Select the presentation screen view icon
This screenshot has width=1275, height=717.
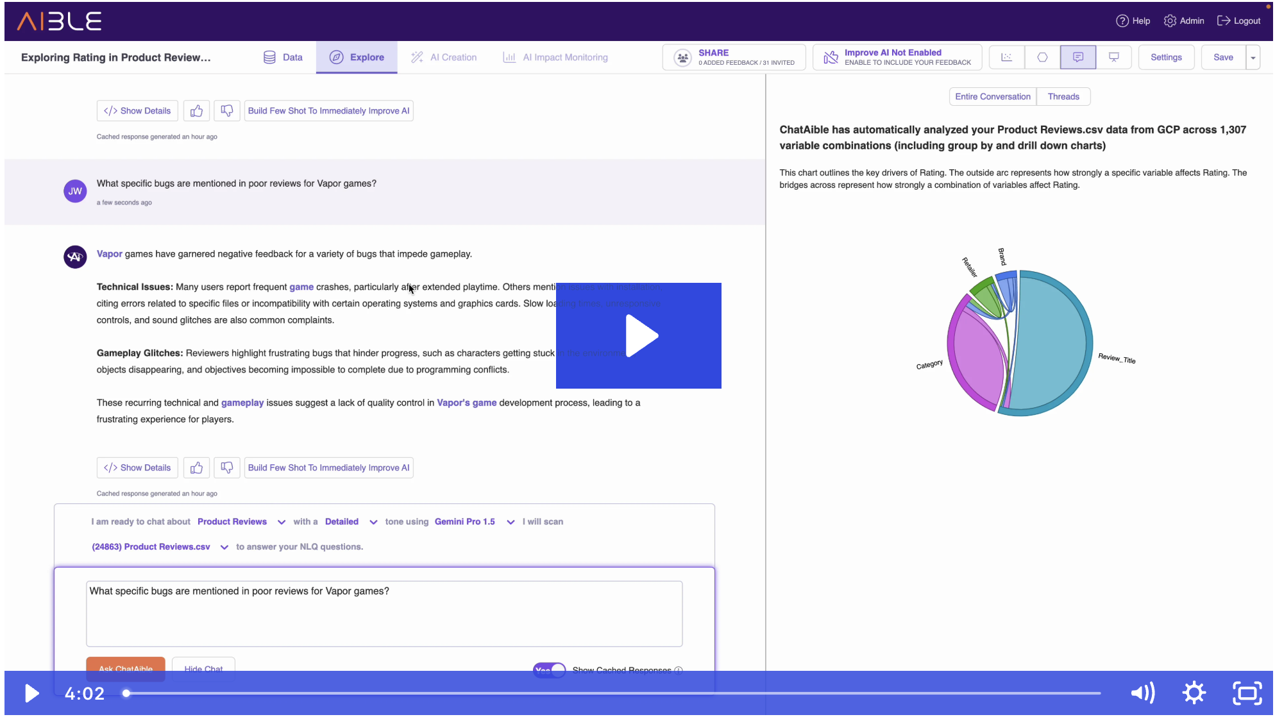point(1114,57)
